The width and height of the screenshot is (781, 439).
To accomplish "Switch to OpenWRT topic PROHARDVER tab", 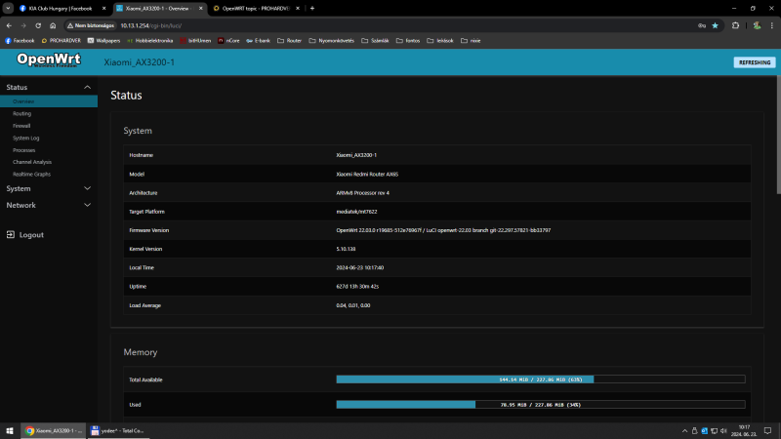I will [x=255, y=9].
